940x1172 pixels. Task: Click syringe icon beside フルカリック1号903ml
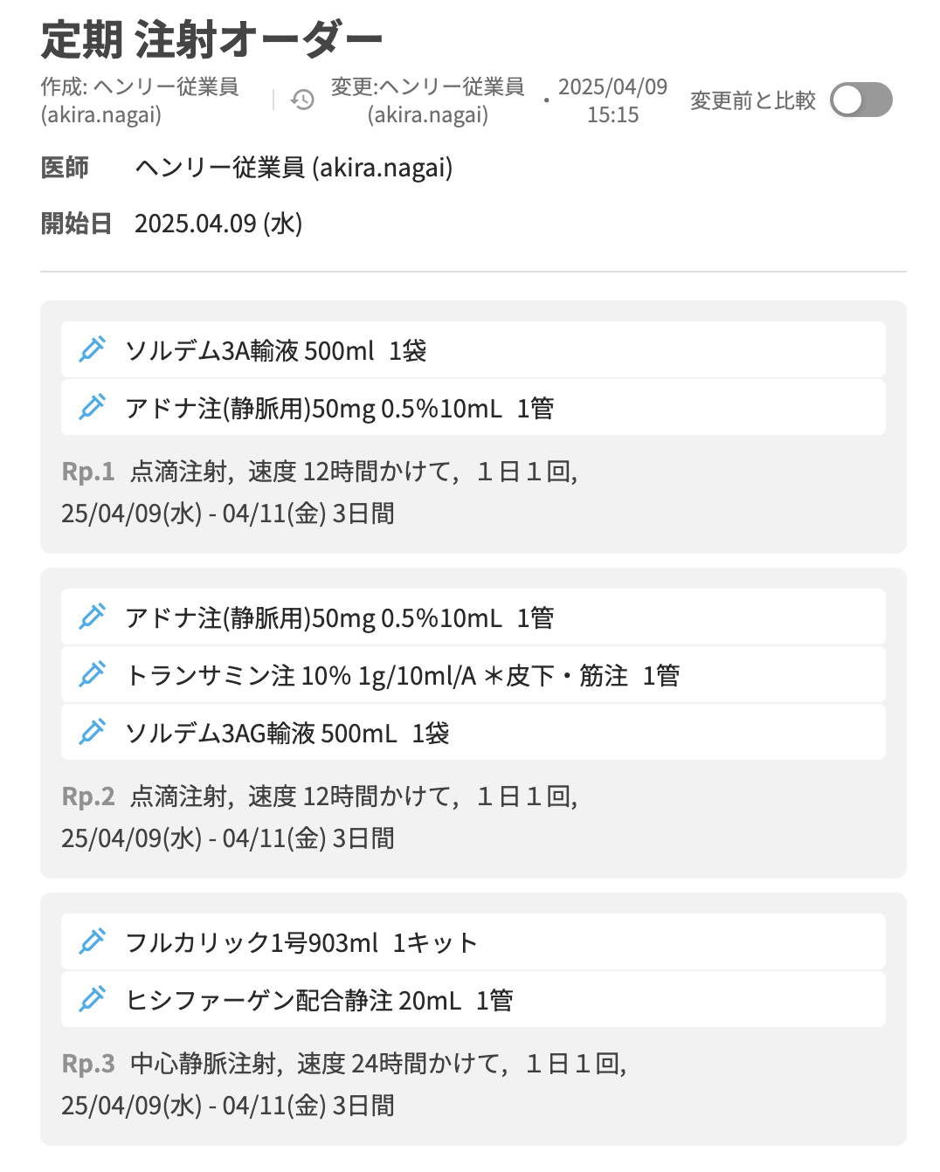click(92, 941)
